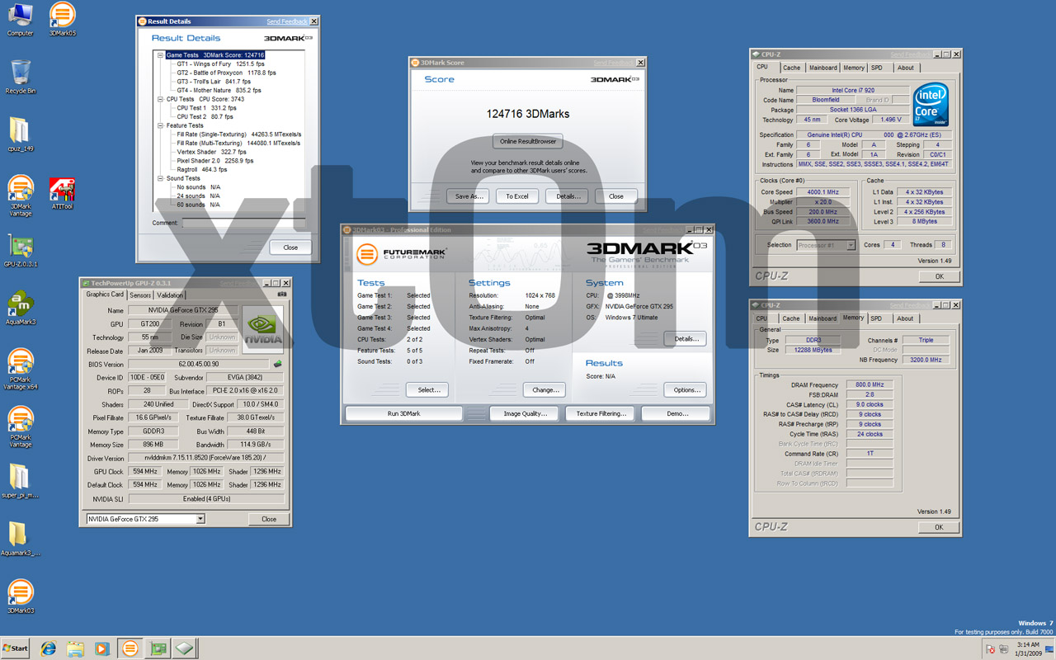Click the Online ResultBrowser button
This screenshot has width=1056, height=660.
[x=528, y=141]
